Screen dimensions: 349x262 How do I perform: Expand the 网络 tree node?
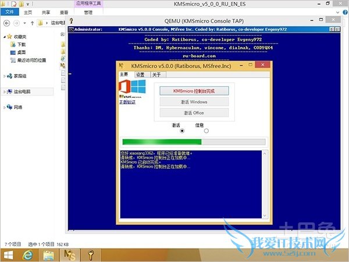[x=5, y=107]
